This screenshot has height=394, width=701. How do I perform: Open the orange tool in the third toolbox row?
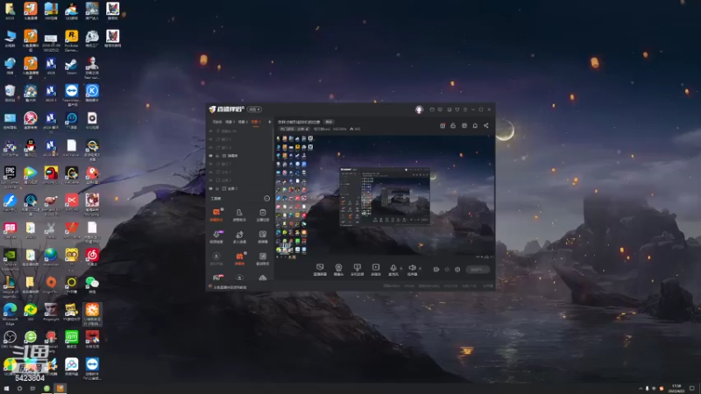239,258
